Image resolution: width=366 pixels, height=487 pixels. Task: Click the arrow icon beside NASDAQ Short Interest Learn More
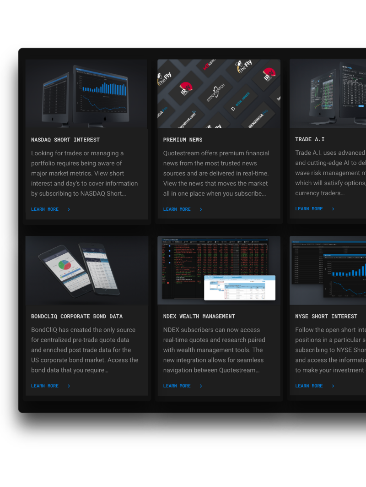click(69, 209)
